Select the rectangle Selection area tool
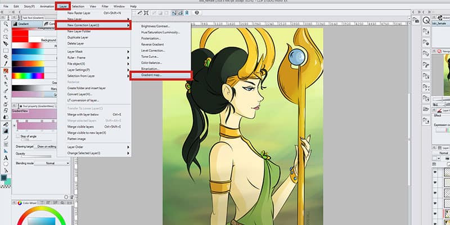 [6, 51]
